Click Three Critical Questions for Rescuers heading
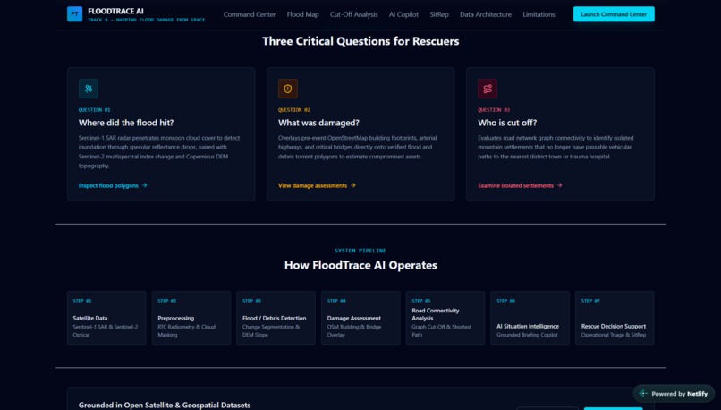Image resolution: width=721 pixels, height=410 pixels. (x=360, y=41)
